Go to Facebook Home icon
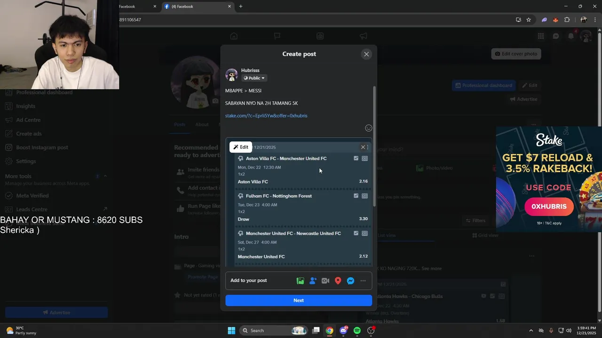Viewport: 602px width, 338px height. pos(234,36)
